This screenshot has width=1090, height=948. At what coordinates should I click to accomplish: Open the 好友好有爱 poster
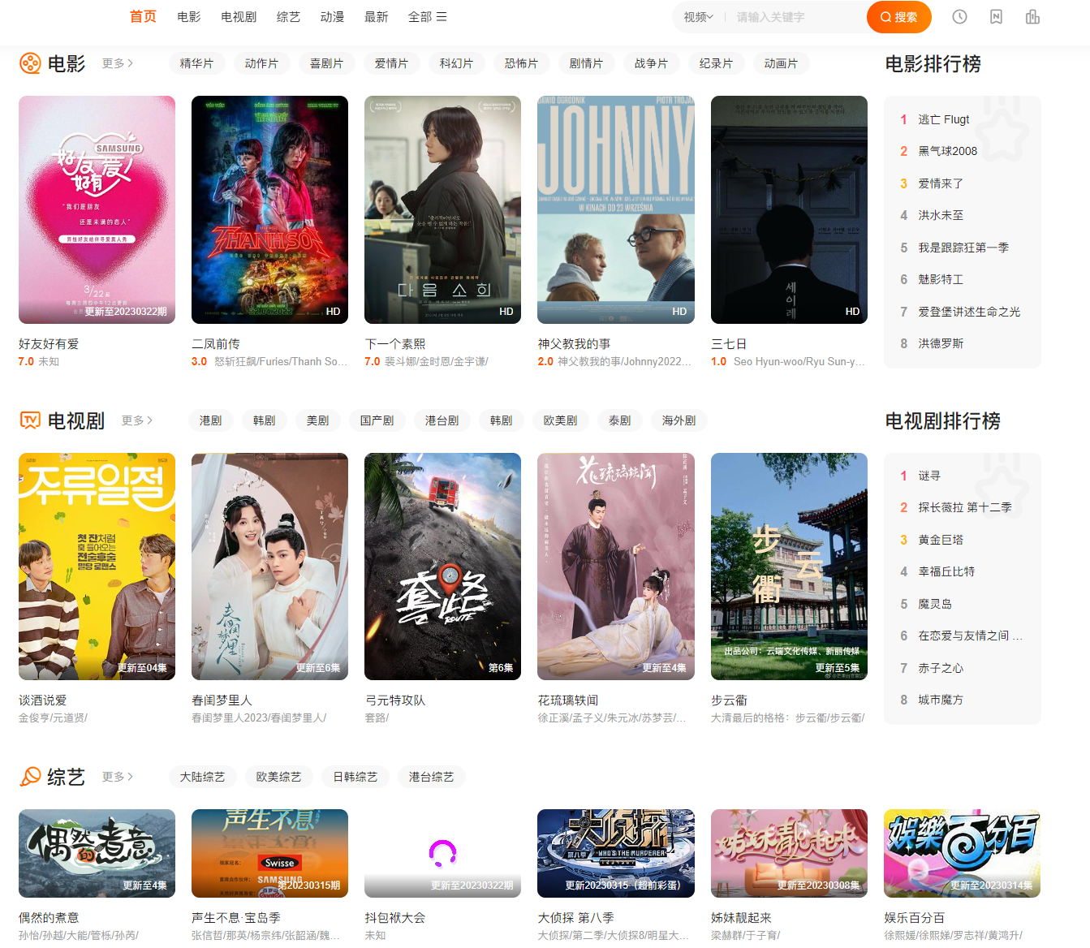click(x=97, y=209)
